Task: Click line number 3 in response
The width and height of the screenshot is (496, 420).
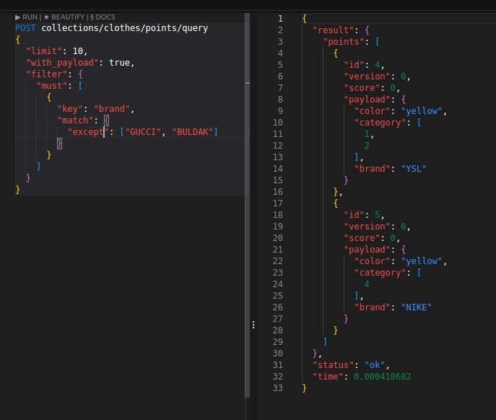Action: 280,41
